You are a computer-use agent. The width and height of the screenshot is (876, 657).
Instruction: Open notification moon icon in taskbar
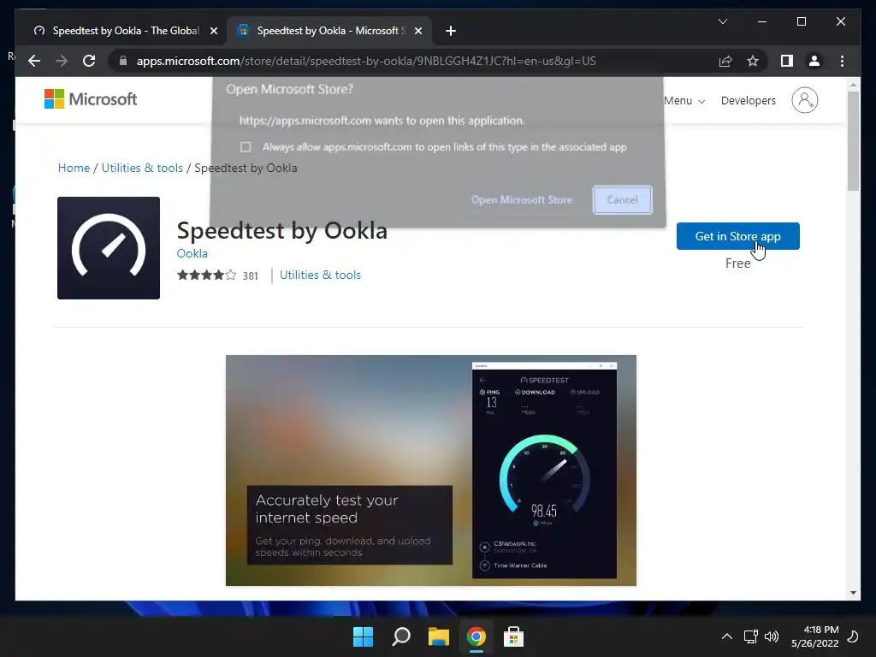coord(854,636)
